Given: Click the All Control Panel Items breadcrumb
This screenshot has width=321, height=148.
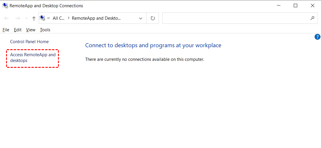Looking at the screenshot, I should pos(59,18).
